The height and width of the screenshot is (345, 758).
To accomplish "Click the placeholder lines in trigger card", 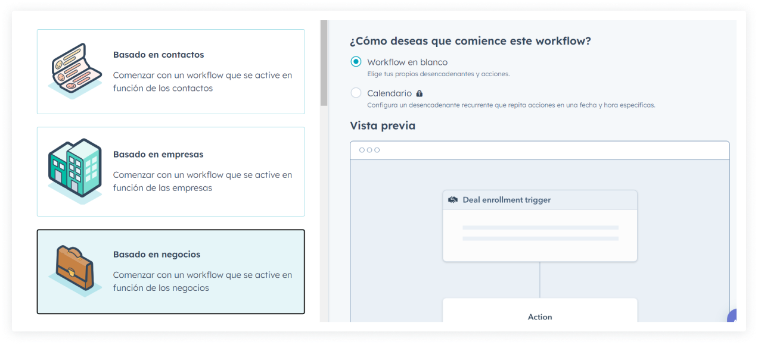I will (x=540, y=233).
